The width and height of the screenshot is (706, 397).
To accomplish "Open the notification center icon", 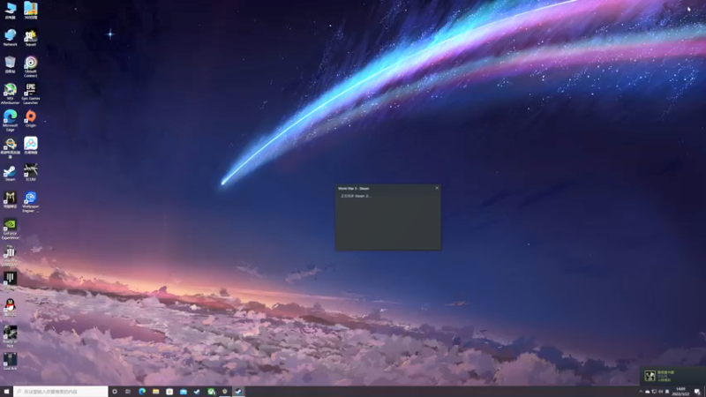I will click(x=697, y=392).
